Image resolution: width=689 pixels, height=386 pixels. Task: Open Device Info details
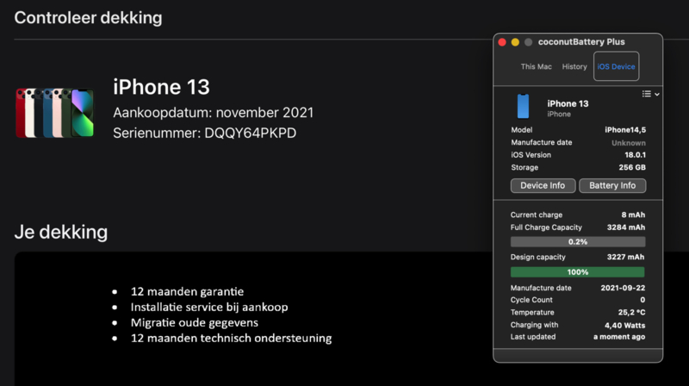(x=543, y=185)
